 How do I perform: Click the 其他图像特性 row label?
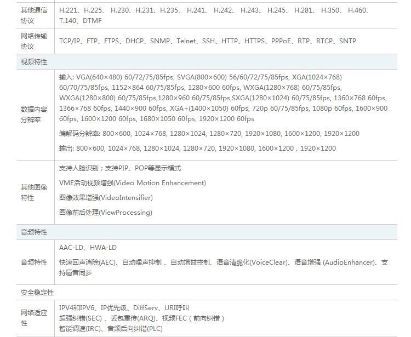[34, 192]
